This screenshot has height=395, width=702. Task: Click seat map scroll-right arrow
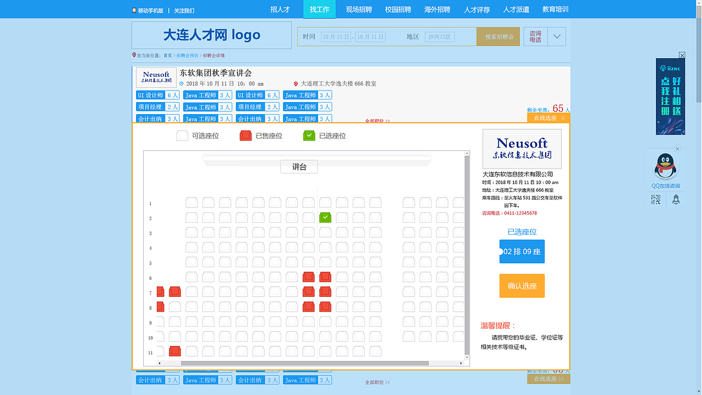point(461,363)
